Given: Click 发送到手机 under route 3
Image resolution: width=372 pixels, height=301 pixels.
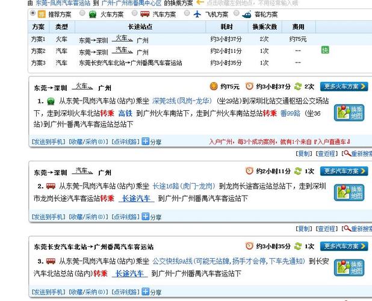Looking at the screenshot, I should click(x=48, y=292).
